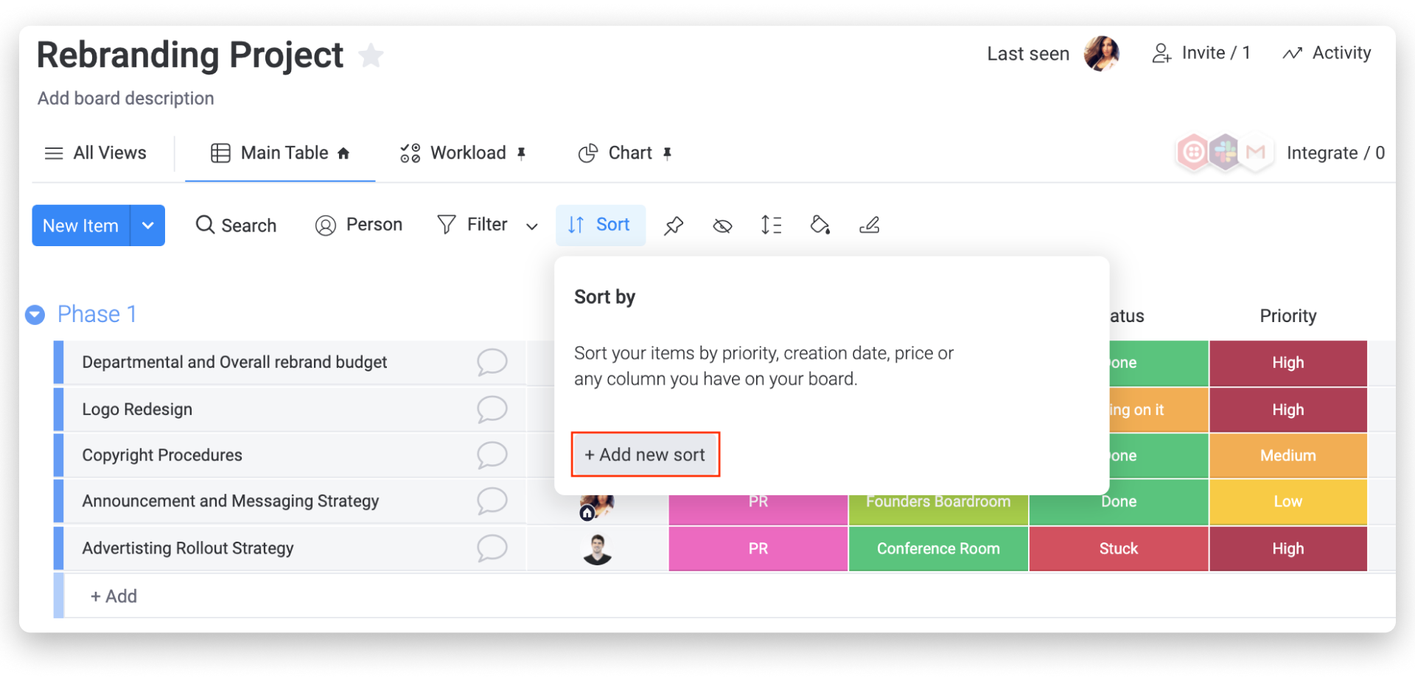Viewport: 1415px width, 681px height.
Task: Toggle the Person filter
Action: tap(359, 225)
